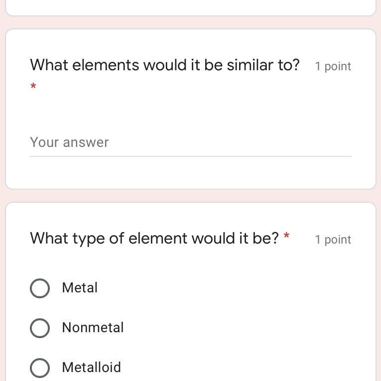Click blank space below the answer field underline
381x381 pixels.
(x=190, y=173)
